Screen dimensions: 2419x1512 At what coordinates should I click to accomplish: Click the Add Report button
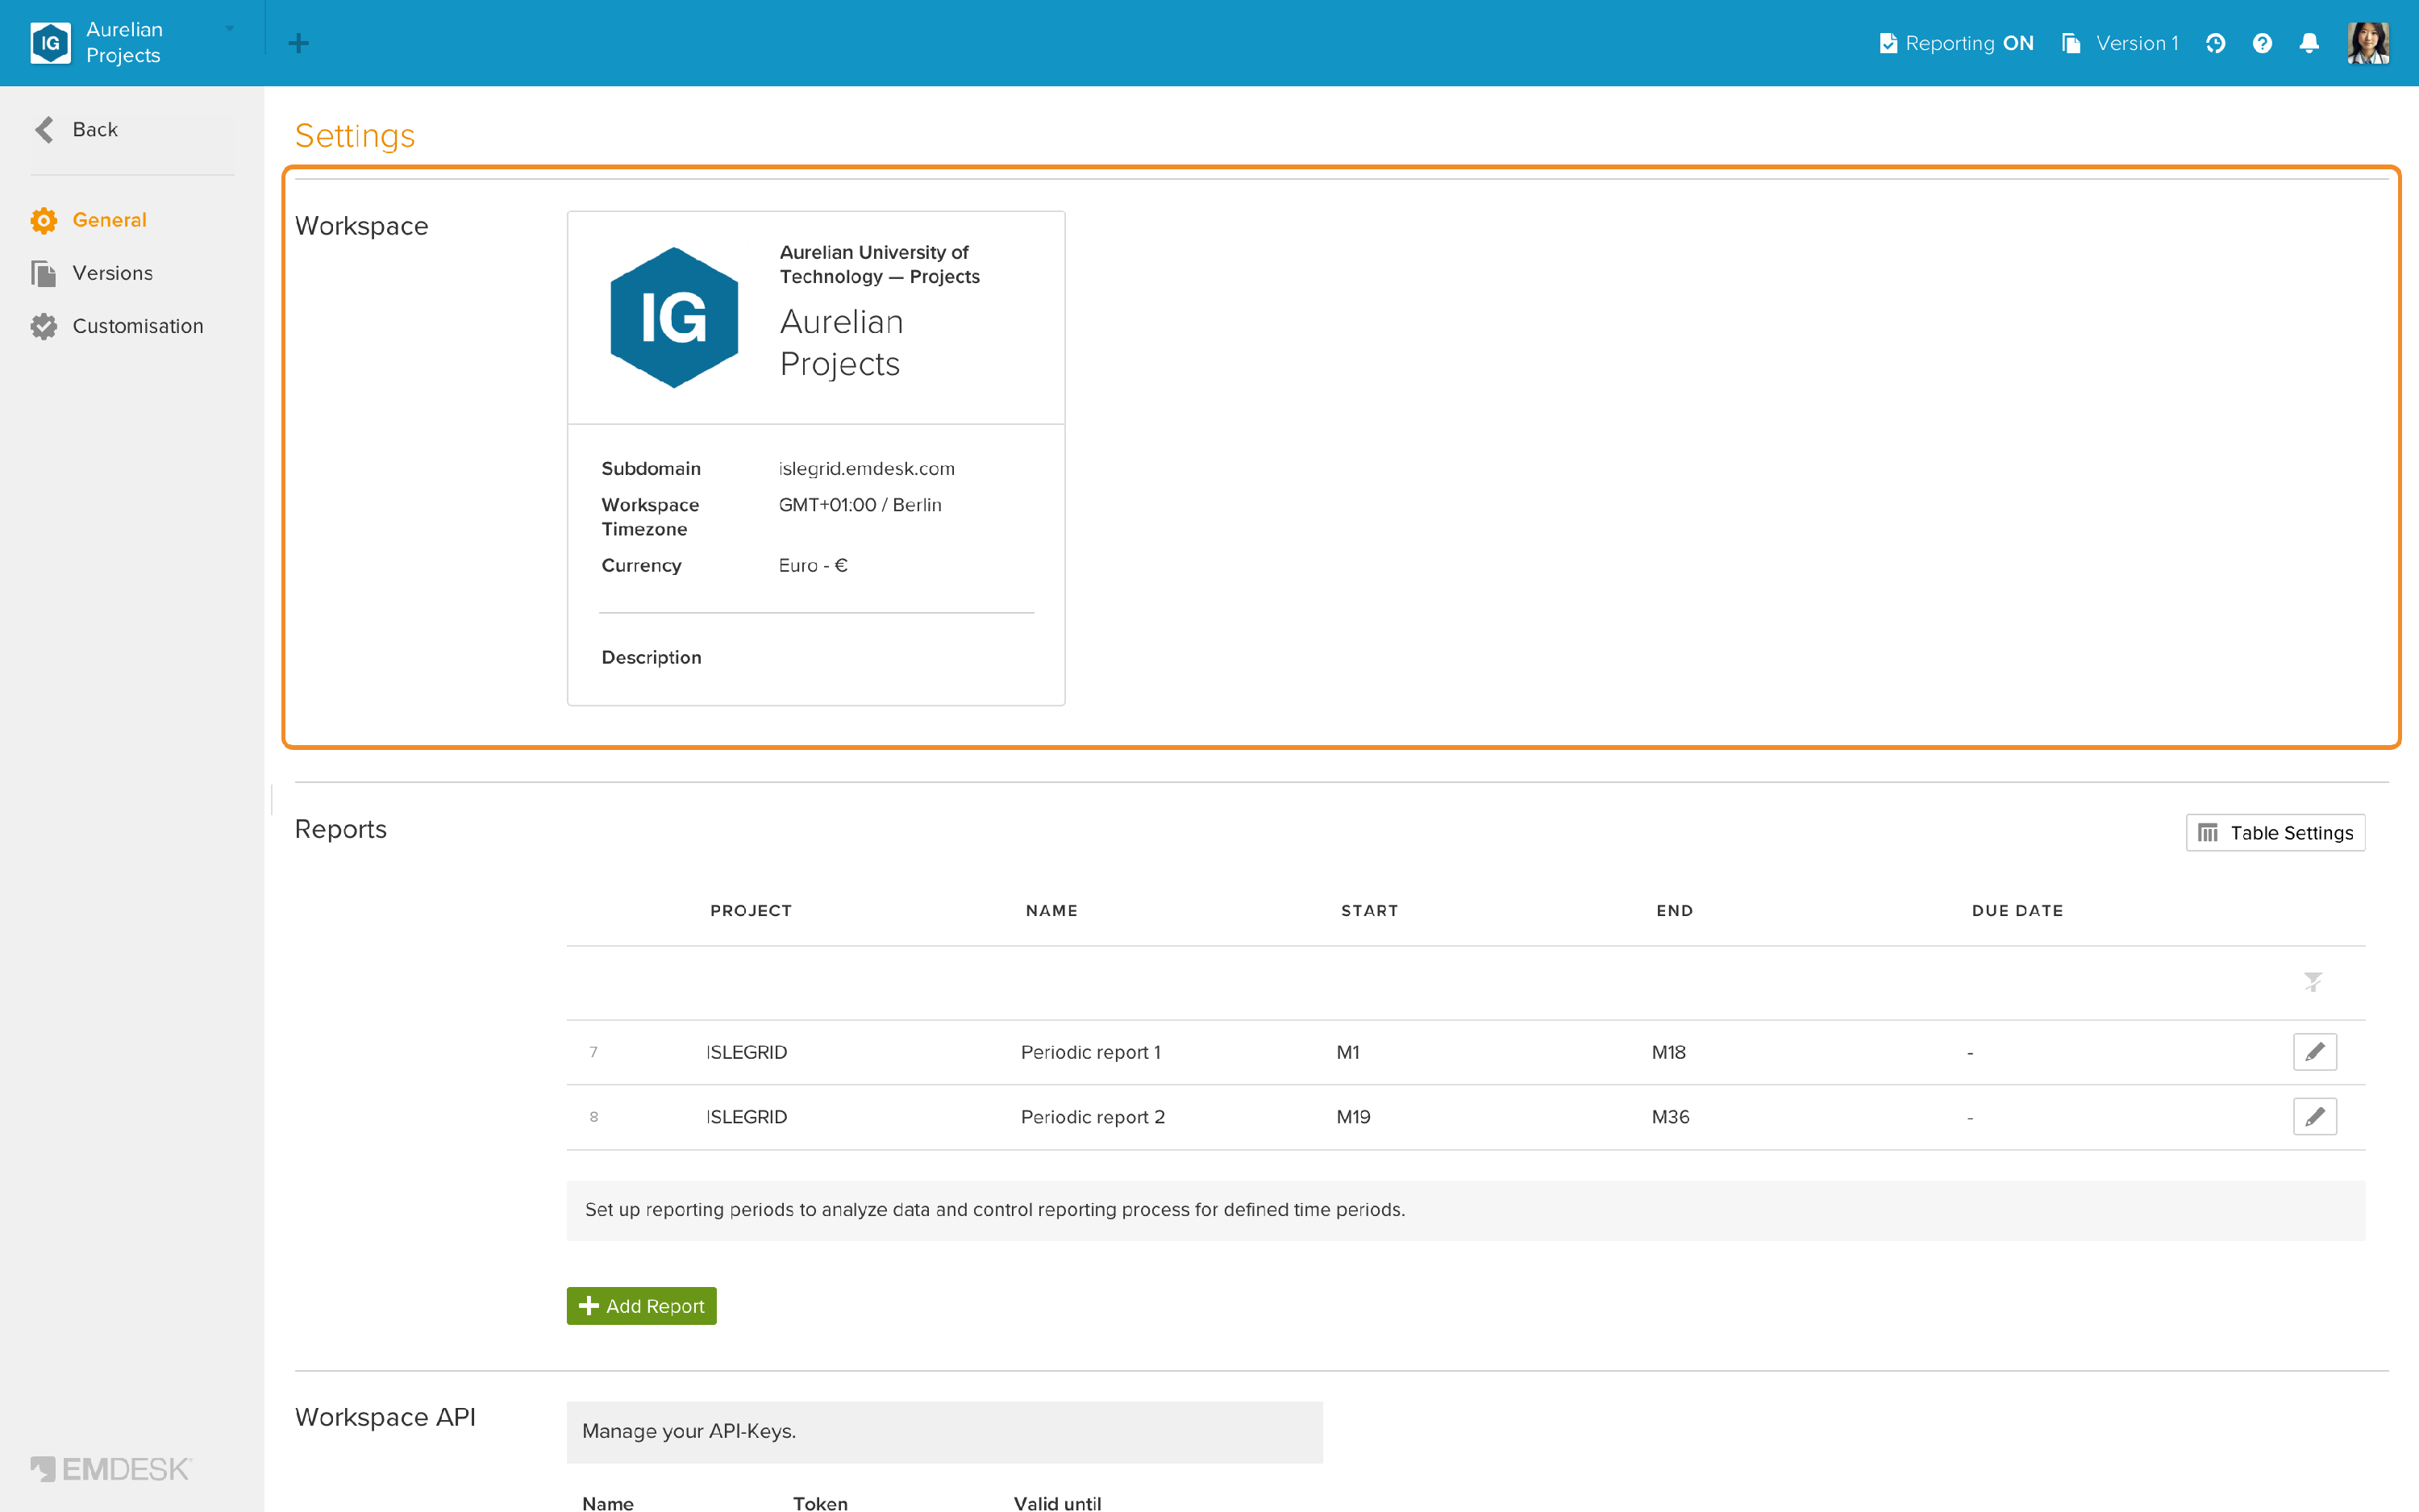tap(642, 1306)
